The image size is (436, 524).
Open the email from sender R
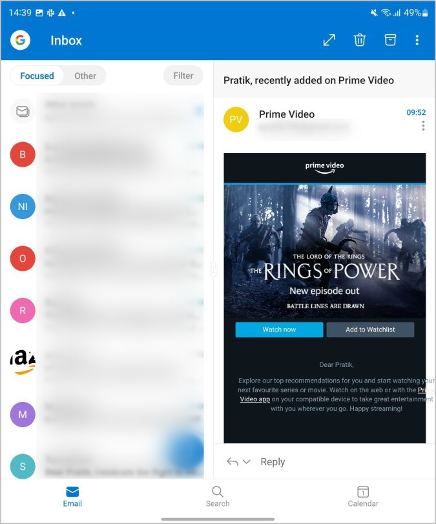click(x=107, y=310)
